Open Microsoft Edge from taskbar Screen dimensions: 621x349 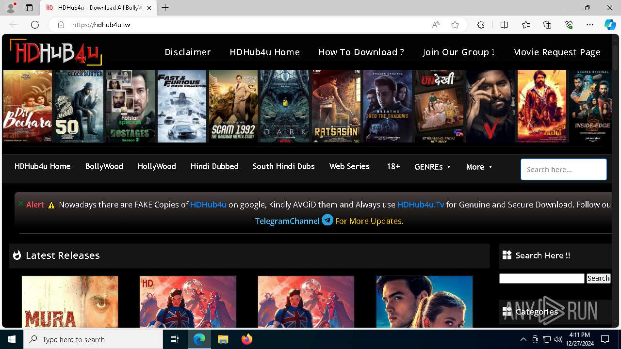click(x=199, y=339)
